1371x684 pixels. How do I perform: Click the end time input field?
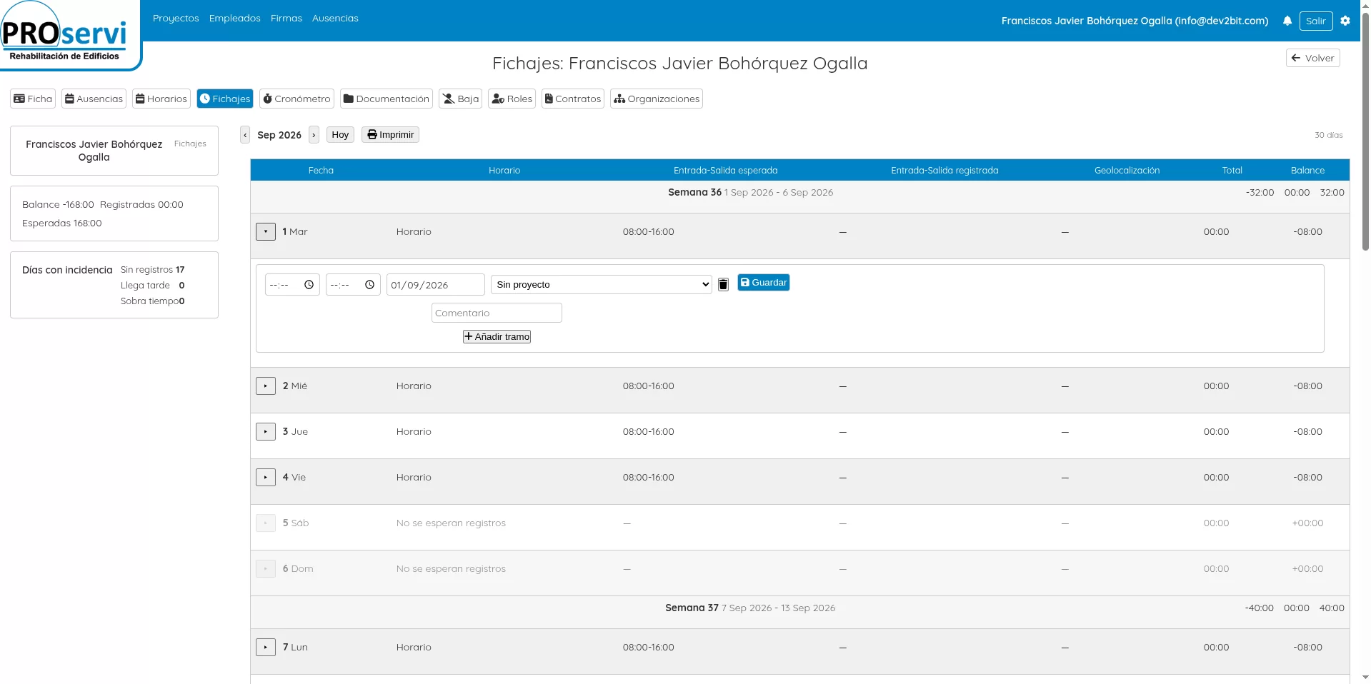point(353,285)
